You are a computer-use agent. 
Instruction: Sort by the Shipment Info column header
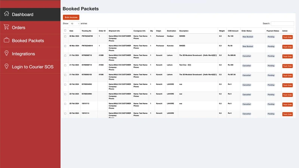click(114, 31)
